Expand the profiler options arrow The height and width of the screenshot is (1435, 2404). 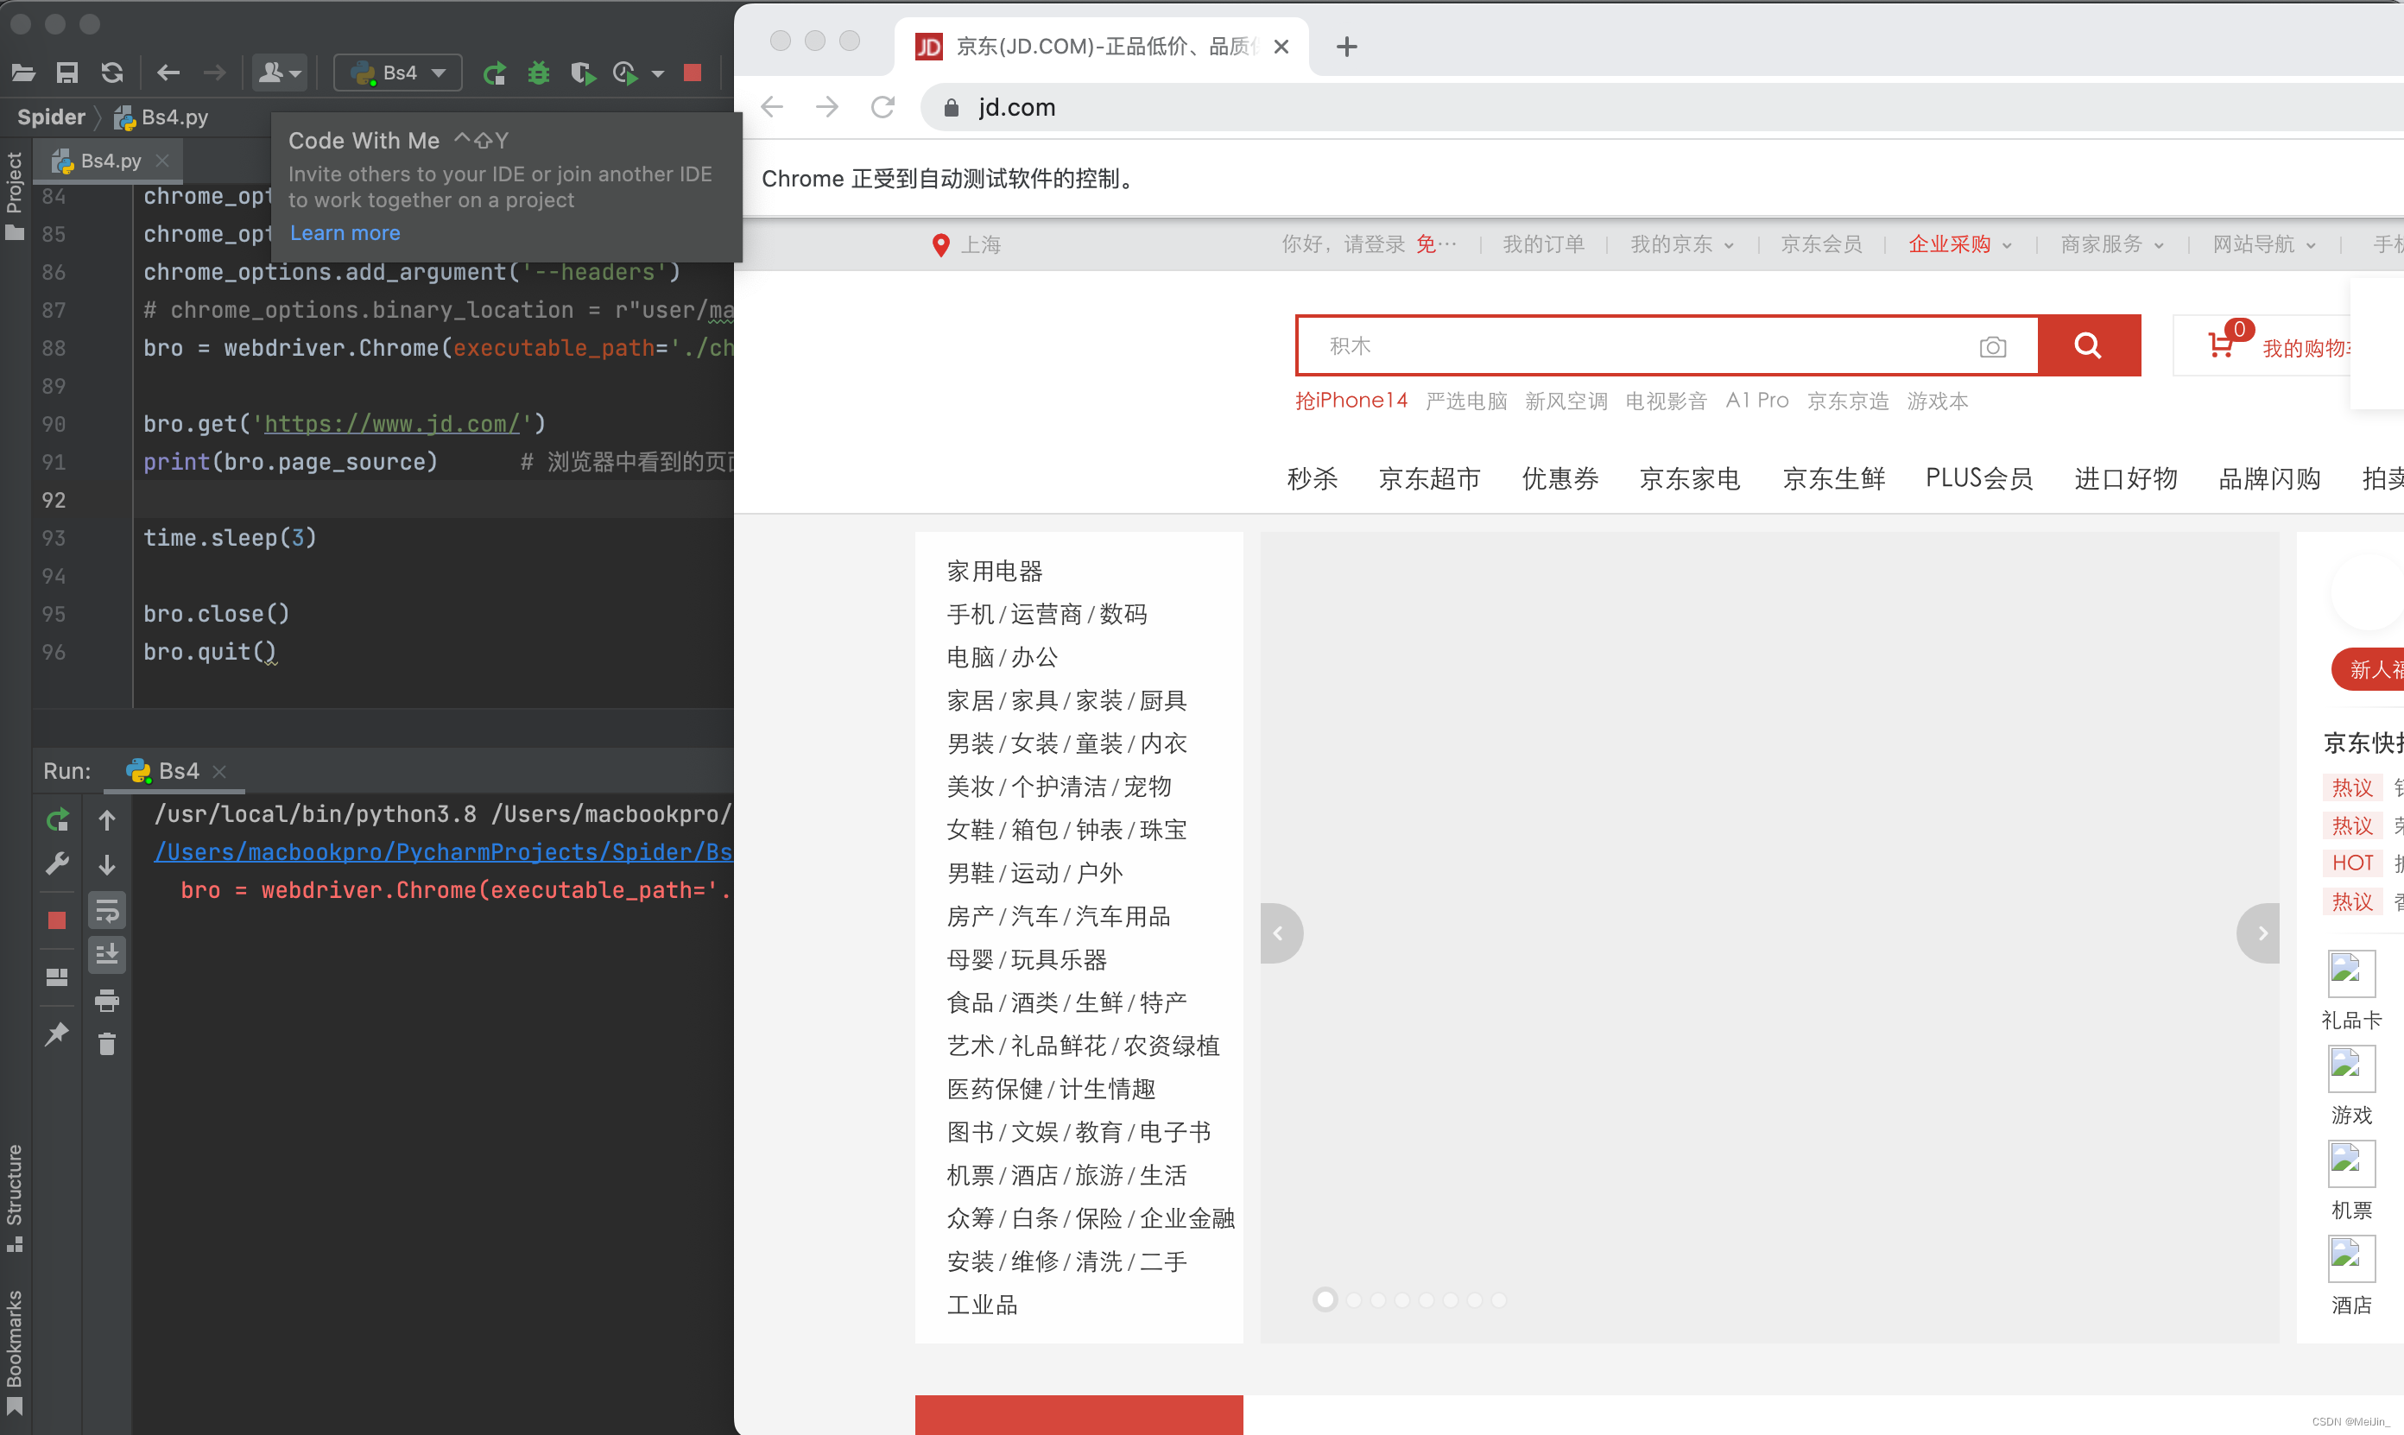click(658, 73)
